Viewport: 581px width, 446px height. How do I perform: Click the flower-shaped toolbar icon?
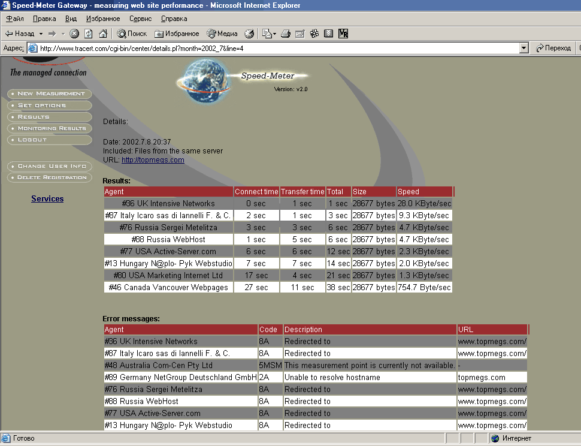(314, 34)
